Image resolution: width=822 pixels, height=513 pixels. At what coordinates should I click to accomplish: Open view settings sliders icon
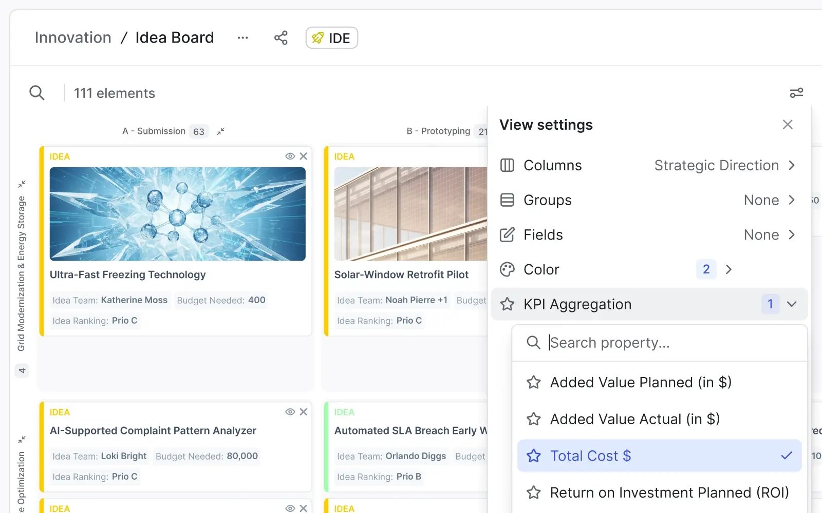(x=796, y=93)
